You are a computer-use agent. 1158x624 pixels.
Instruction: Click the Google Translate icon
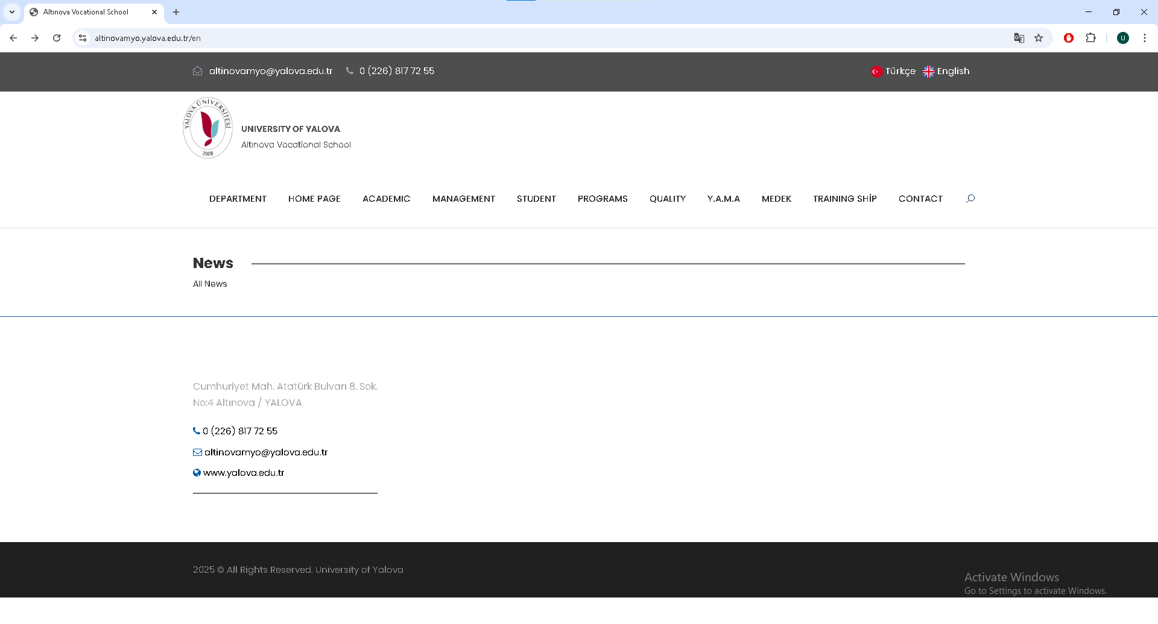(x=1019, y=38)
